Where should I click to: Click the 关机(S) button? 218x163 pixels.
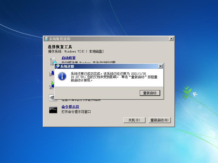click(x=134, y=120)
